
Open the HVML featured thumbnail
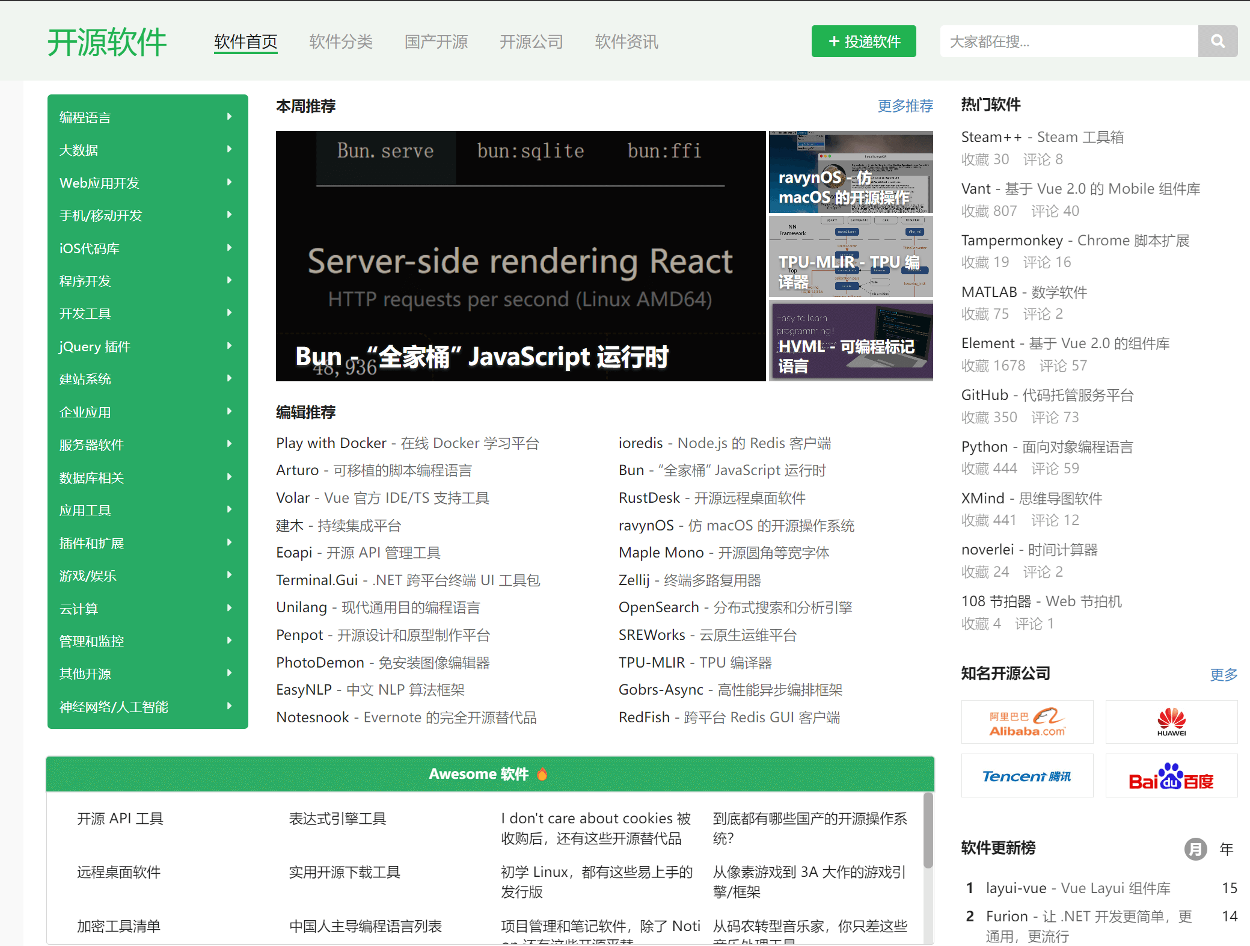pos(851,340)
